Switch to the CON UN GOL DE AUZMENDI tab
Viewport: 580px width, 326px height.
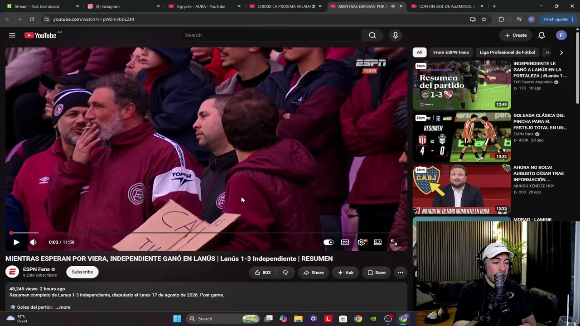tap(447, 6)
